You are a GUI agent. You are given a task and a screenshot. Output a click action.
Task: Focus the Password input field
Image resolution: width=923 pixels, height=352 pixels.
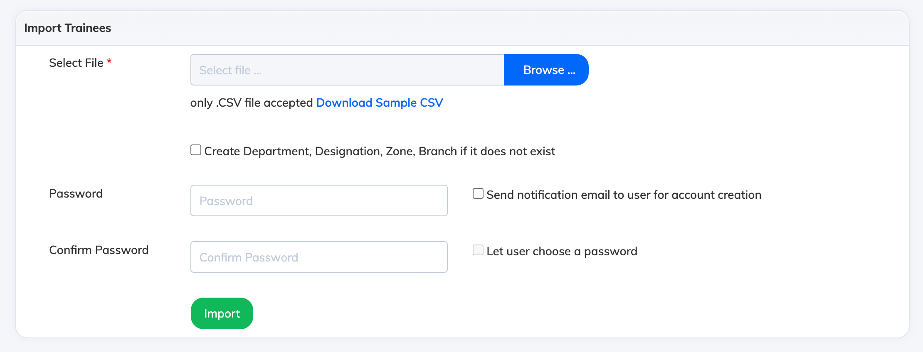click(319, 200)
